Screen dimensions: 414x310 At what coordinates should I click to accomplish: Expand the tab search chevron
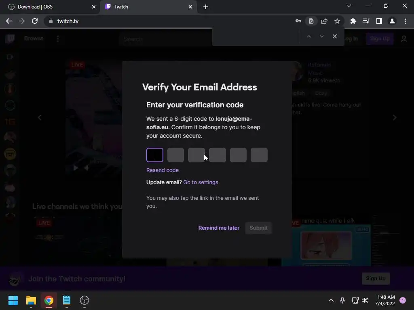349,6
